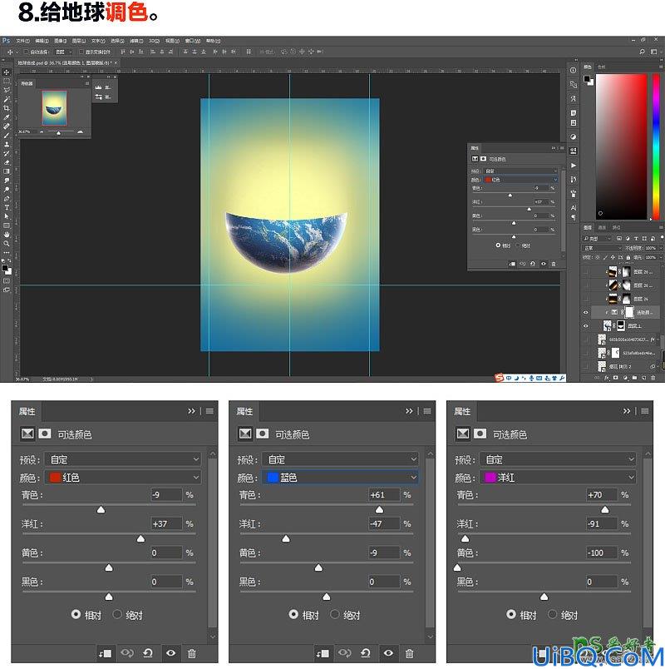Adjust 青色 slider in the blue 蓝色 panel
The image size is (665, 669).
point(379,510)
